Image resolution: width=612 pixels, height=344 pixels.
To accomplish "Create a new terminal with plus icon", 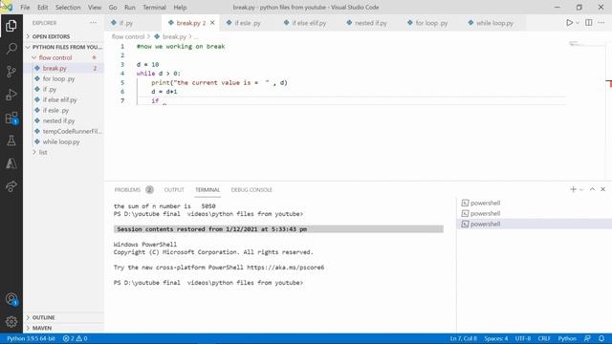I will (573, 189).
